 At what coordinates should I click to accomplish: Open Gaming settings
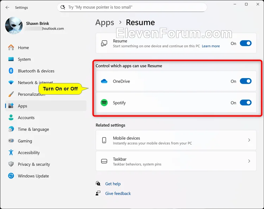pos(46,141)
